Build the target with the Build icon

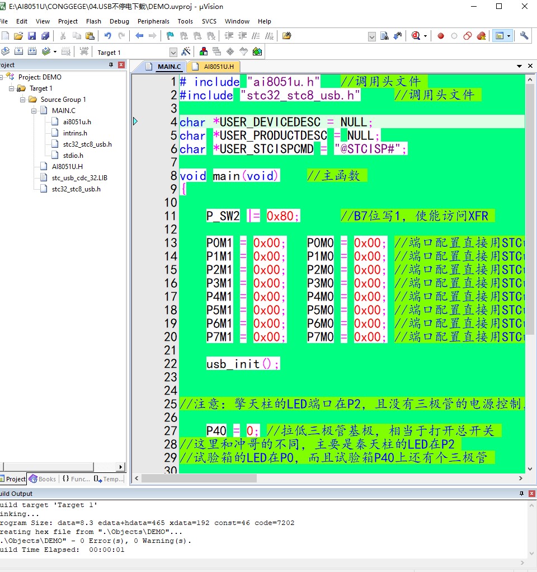click(x=18, y=51)
